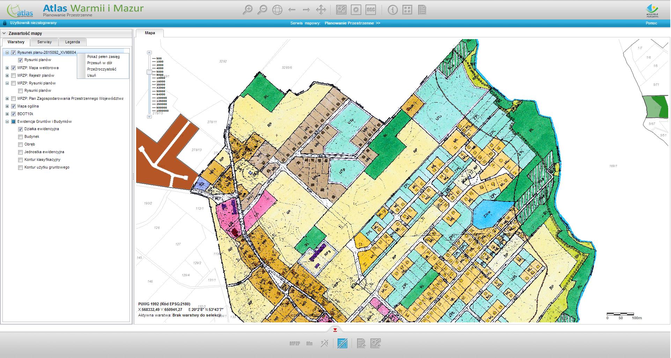
Task: Open Pomoc help link
Action: [651, 23]
